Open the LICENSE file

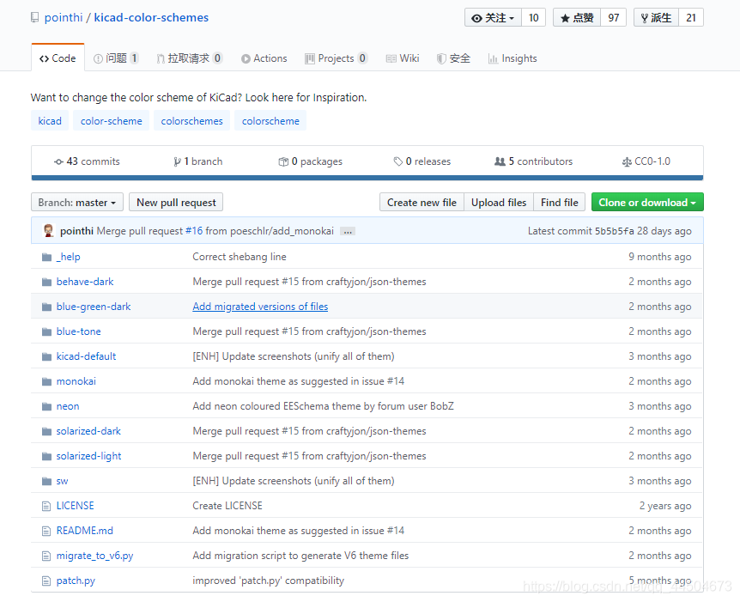(x=75, y=506)
